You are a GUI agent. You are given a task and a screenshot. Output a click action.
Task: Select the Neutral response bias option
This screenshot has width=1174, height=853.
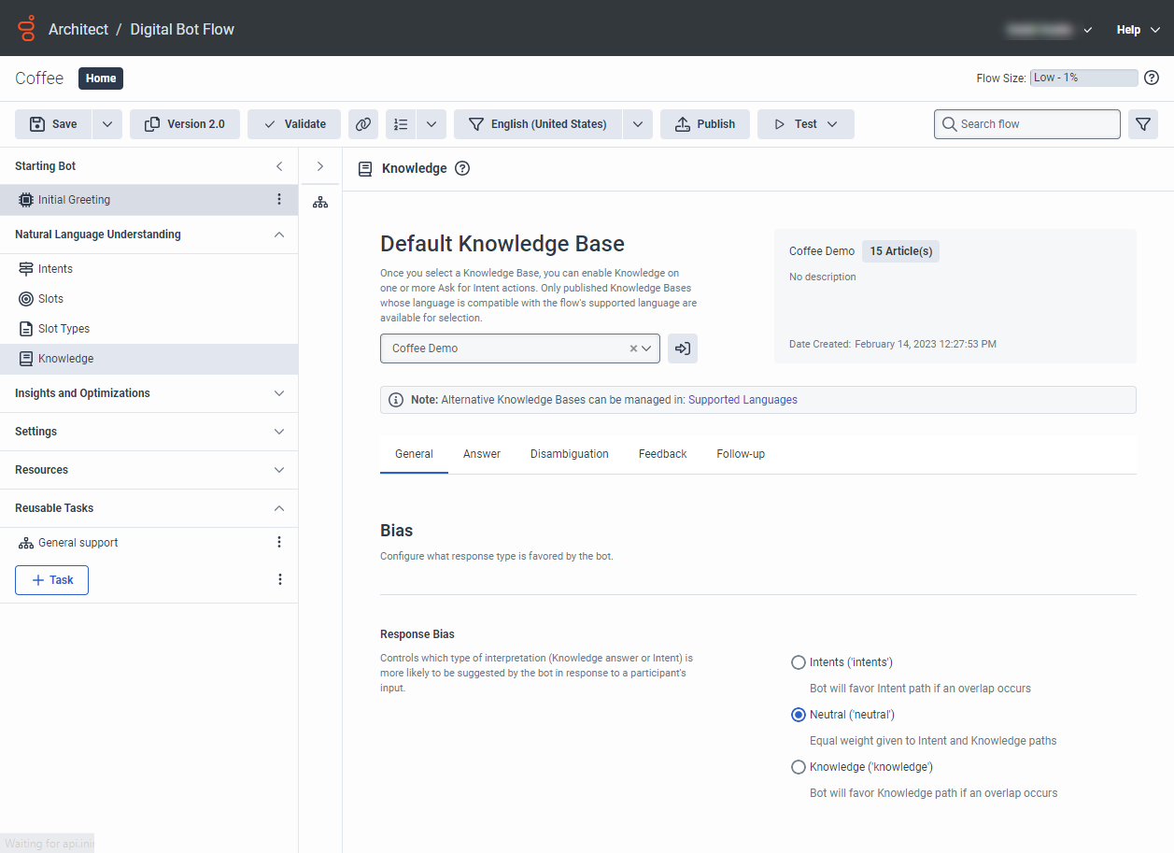pos(799,715)
